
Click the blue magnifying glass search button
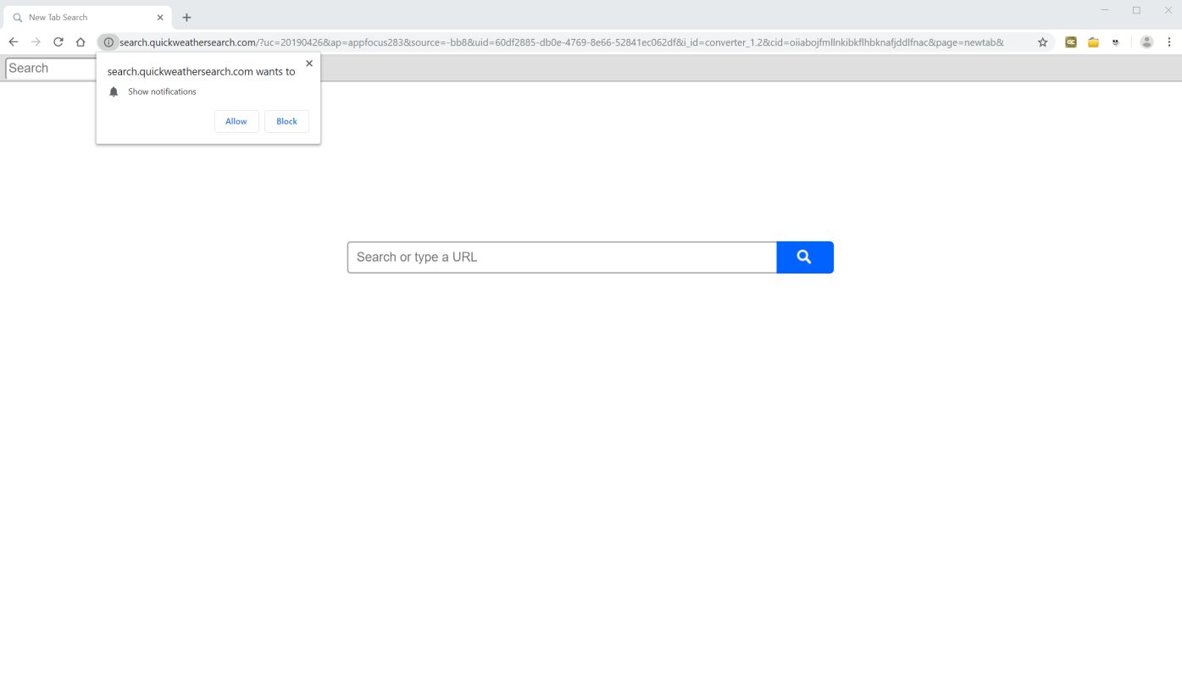pos(804,257)
